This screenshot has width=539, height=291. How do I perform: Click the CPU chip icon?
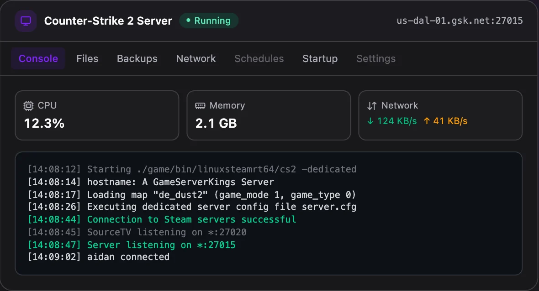click(28, 106)
